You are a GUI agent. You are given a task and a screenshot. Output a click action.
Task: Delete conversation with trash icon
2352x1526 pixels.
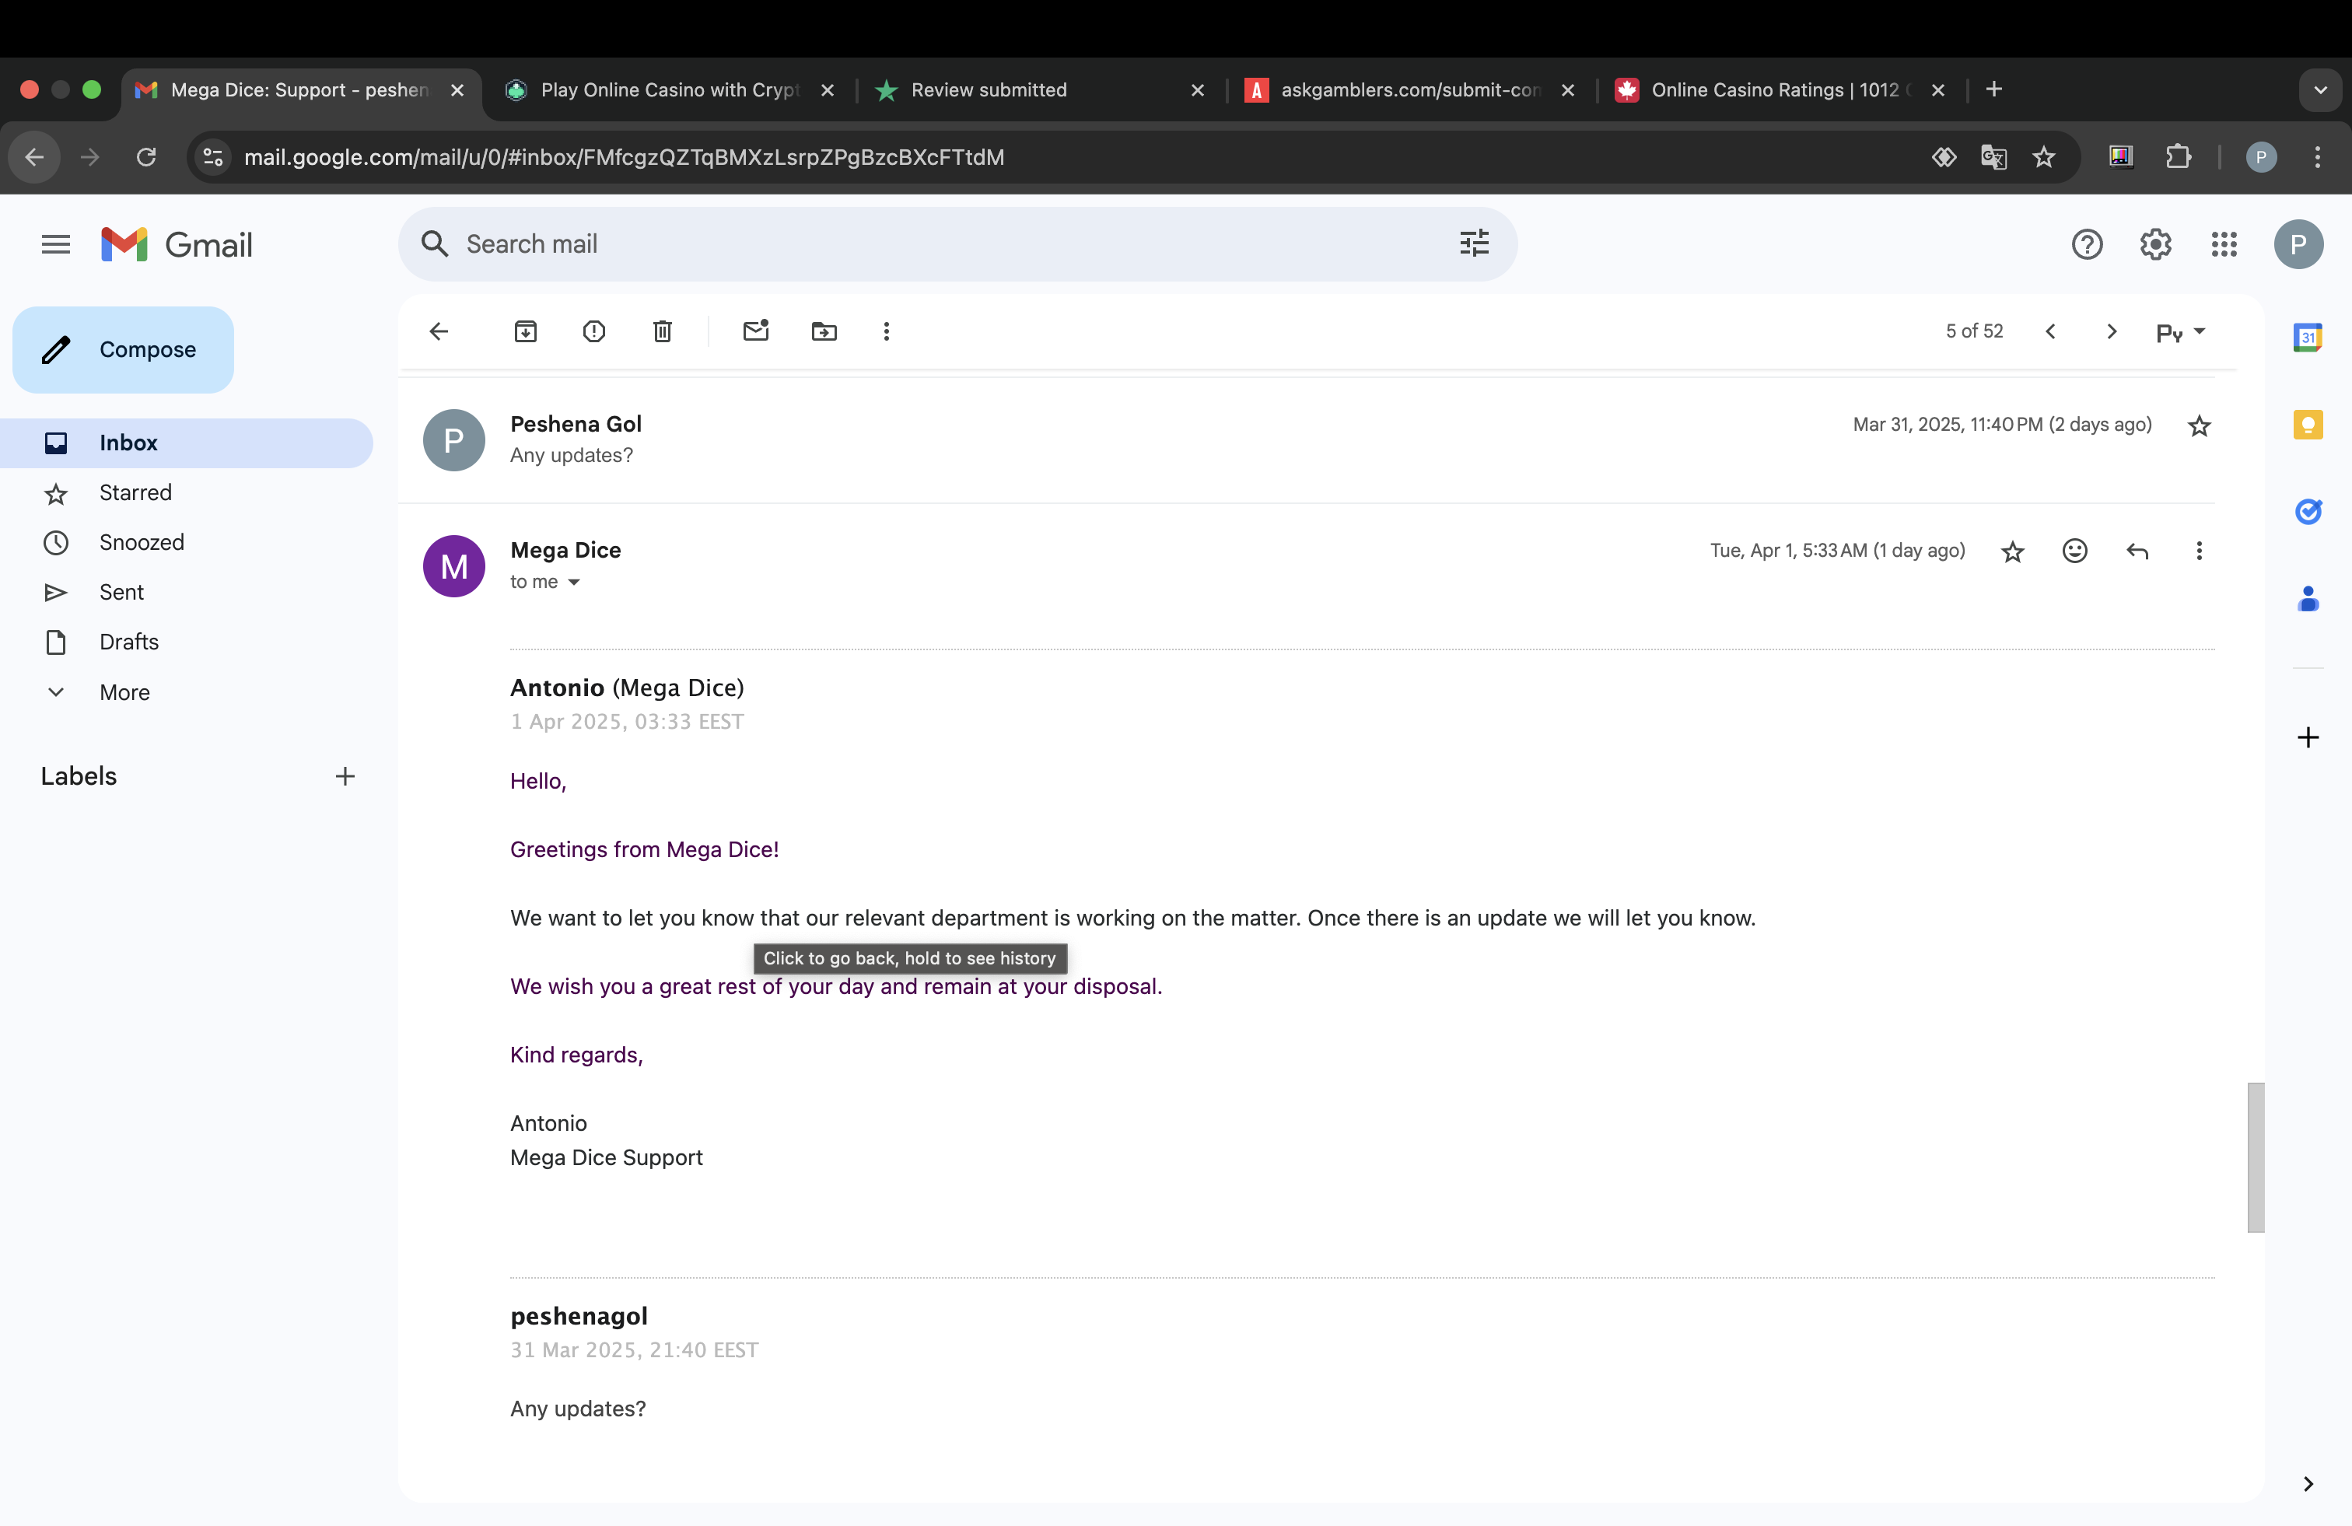[x=662, y=331]
